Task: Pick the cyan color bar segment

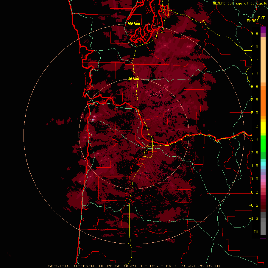Action: point(263,163)
